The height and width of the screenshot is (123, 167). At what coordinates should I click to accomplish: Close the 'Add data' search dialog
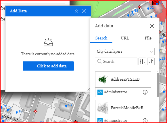coord(152,26)
